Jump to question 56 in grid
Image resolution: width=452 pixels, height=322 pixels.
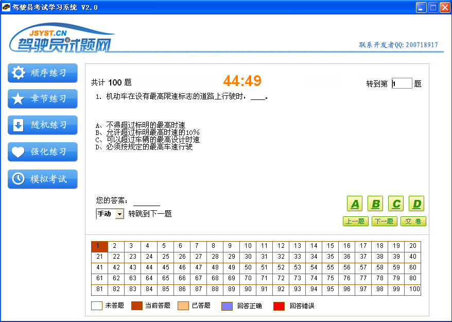coord(347,268)
